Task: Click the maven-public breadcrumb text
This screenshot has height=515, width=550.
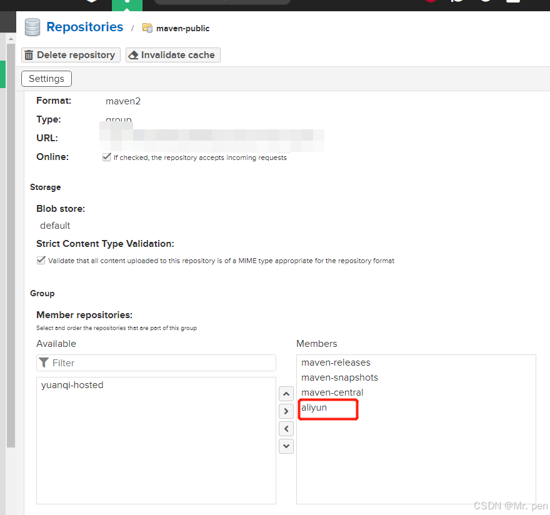Action: 182,28
